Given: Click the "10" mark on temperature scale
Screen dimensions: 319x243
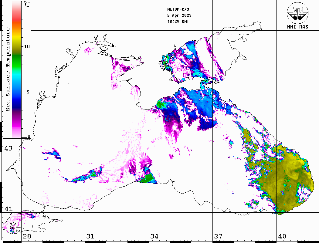Looking at the screenshot, I should point(27,46).
